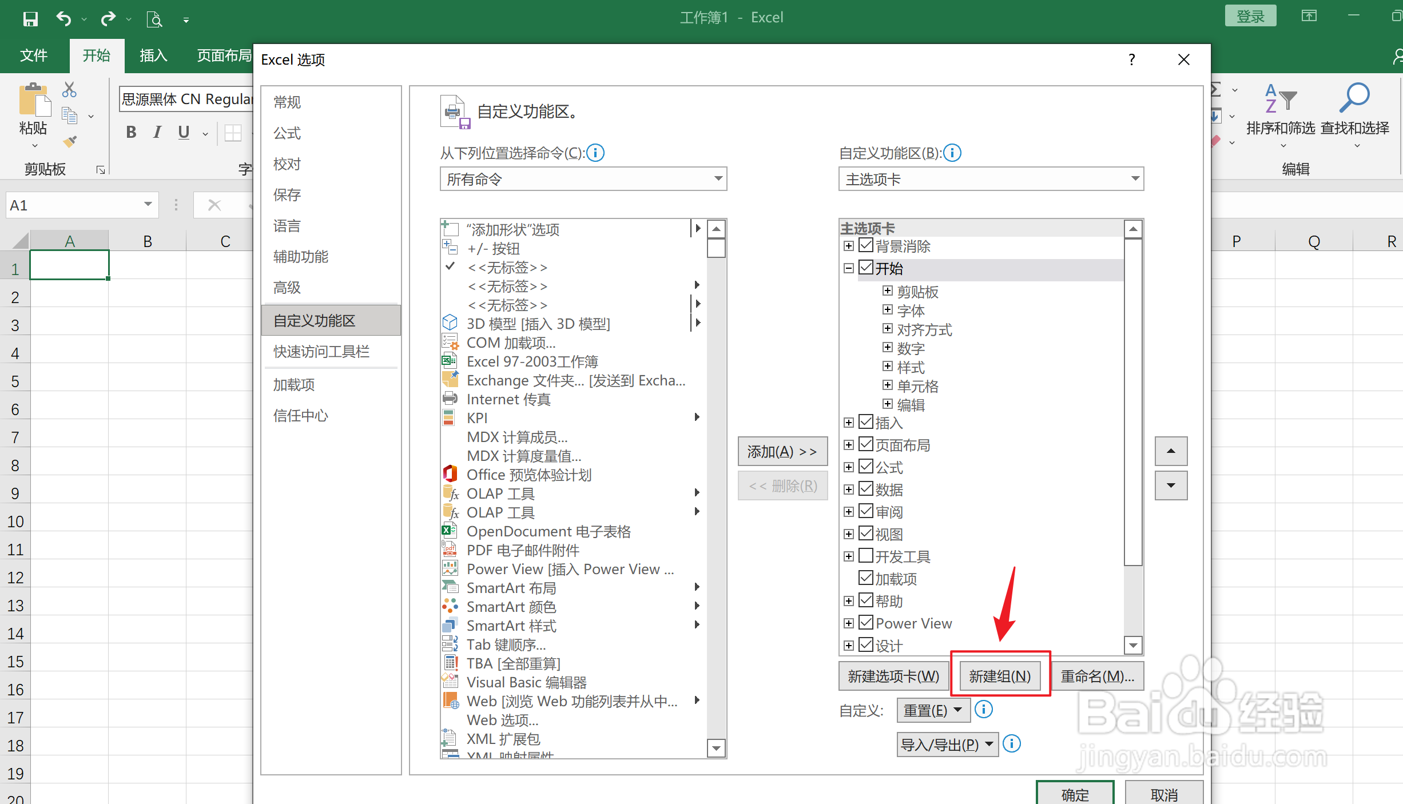Open the 所有命令 command source dropdown
Image resolution: width=1403 pixels, height=804 pixels.
[583, 179]
